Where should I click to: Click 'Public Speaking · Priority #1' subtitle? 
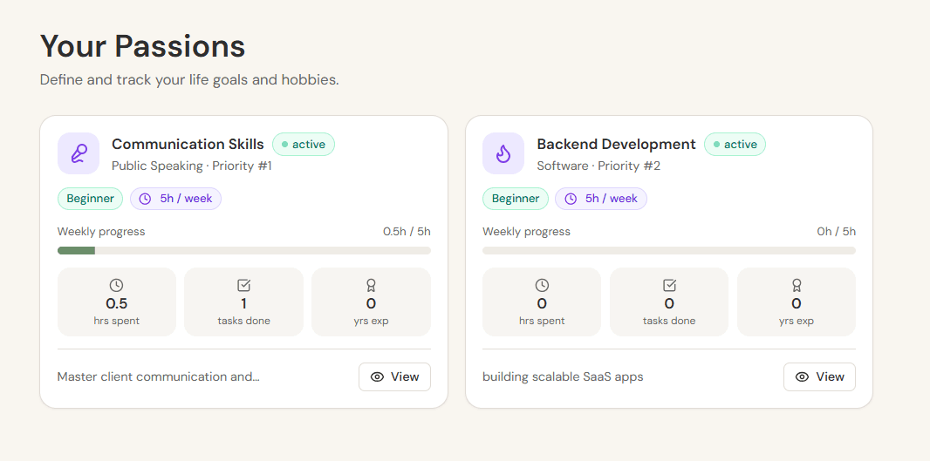[192, 166]
